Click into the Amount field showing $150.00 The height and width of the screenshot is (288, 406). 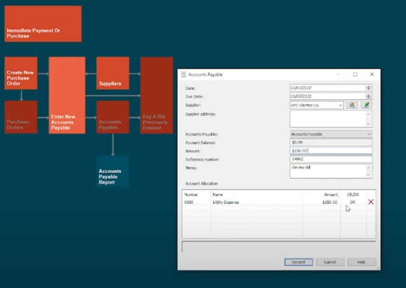(x=330, y=151)
